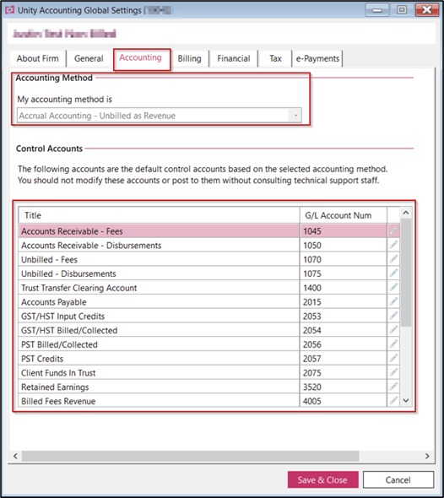
Task: Click account number 1050 cell
Action: pyautogui.click(x=344, y=245)
